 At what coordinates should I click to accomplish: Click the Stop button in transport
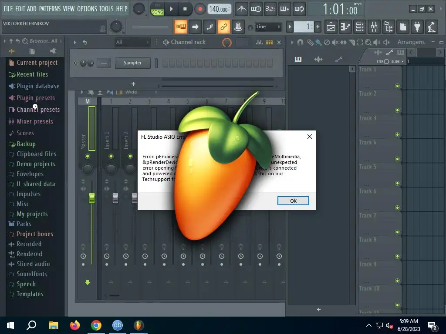coord(185,9)
